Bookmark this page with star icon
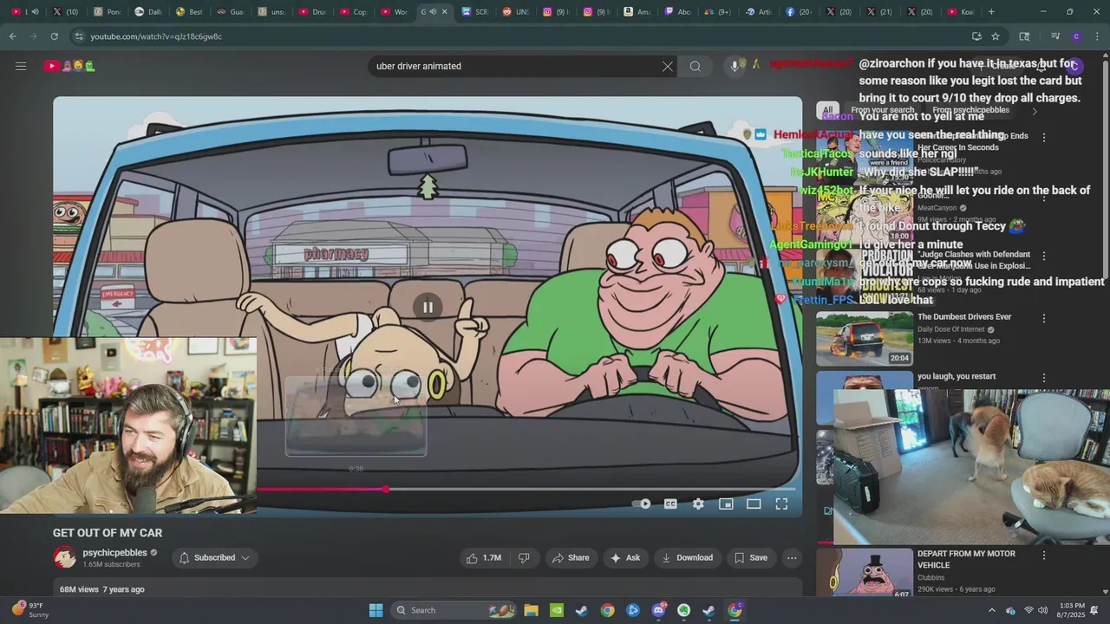Image resolution: width=1110 pixels, height=624 pixels. pos(996,36)
